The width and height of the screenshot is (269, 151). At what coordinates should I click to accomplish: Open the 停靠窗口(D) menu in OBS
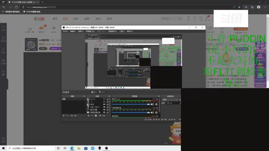[x=90, y=31]
